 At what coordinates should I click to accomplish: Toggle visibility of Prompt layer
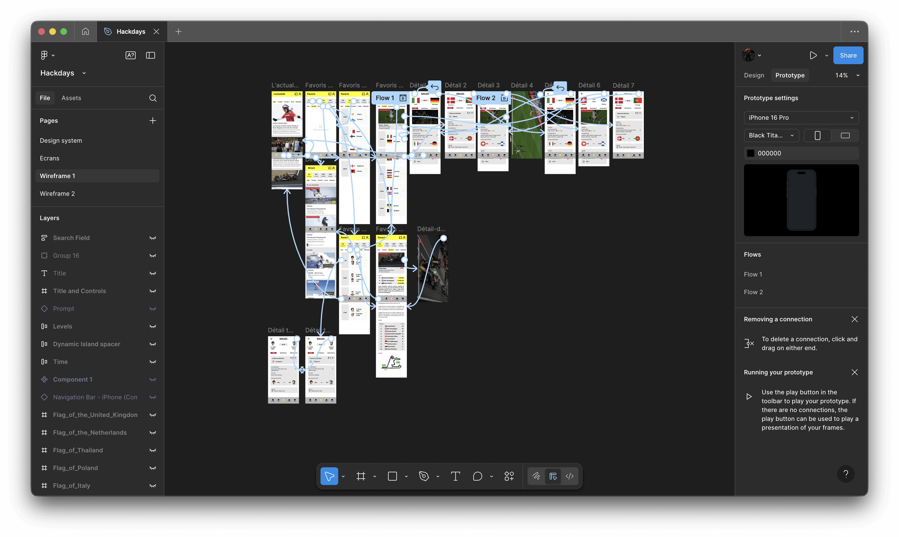point(153,309)
